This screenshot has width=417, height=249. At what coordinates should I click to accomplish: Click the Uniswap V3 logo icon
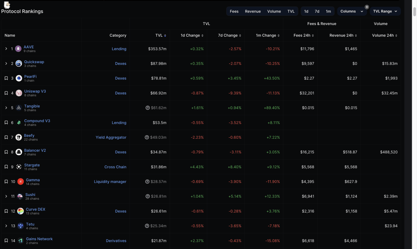pyautogui.click(x=19, y=93)
